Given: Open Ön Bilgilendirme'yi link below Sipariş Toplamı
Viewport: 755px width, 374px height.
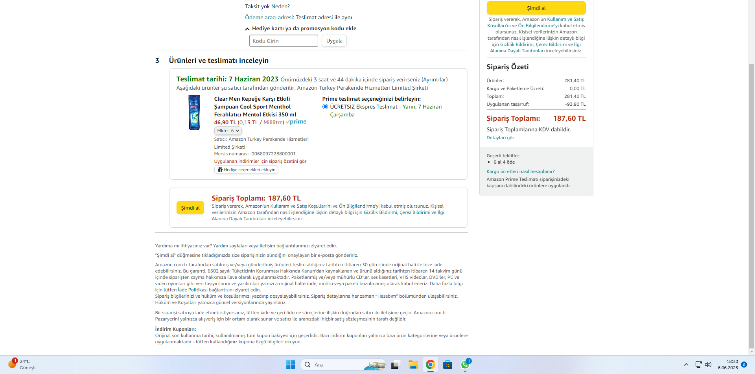Looking at the screenshot, I should coord(359,206).
